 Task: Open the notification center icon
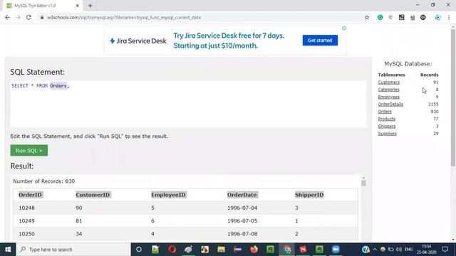(x=445, y=250)
